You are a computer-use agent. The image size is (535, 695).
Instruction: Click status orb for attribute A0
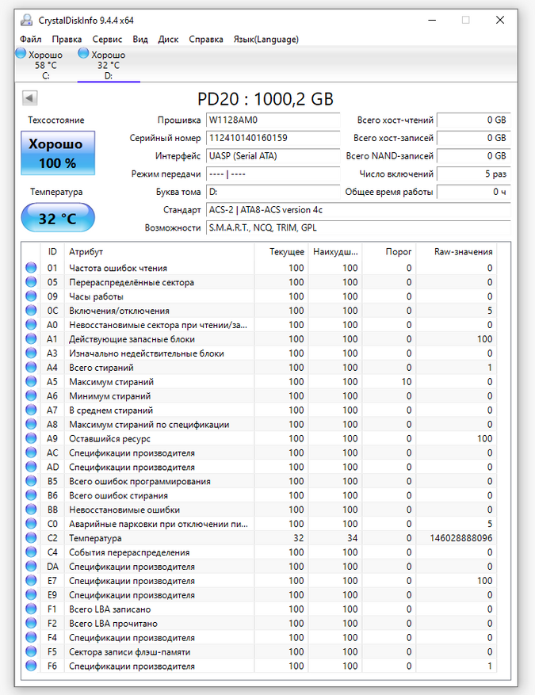[x=31, y=324]
